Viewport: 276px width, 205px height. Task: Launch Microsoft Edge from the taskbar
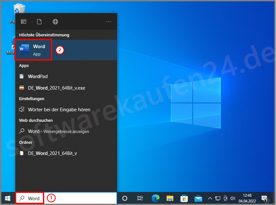pyautogui.click(x=155, y=198)
